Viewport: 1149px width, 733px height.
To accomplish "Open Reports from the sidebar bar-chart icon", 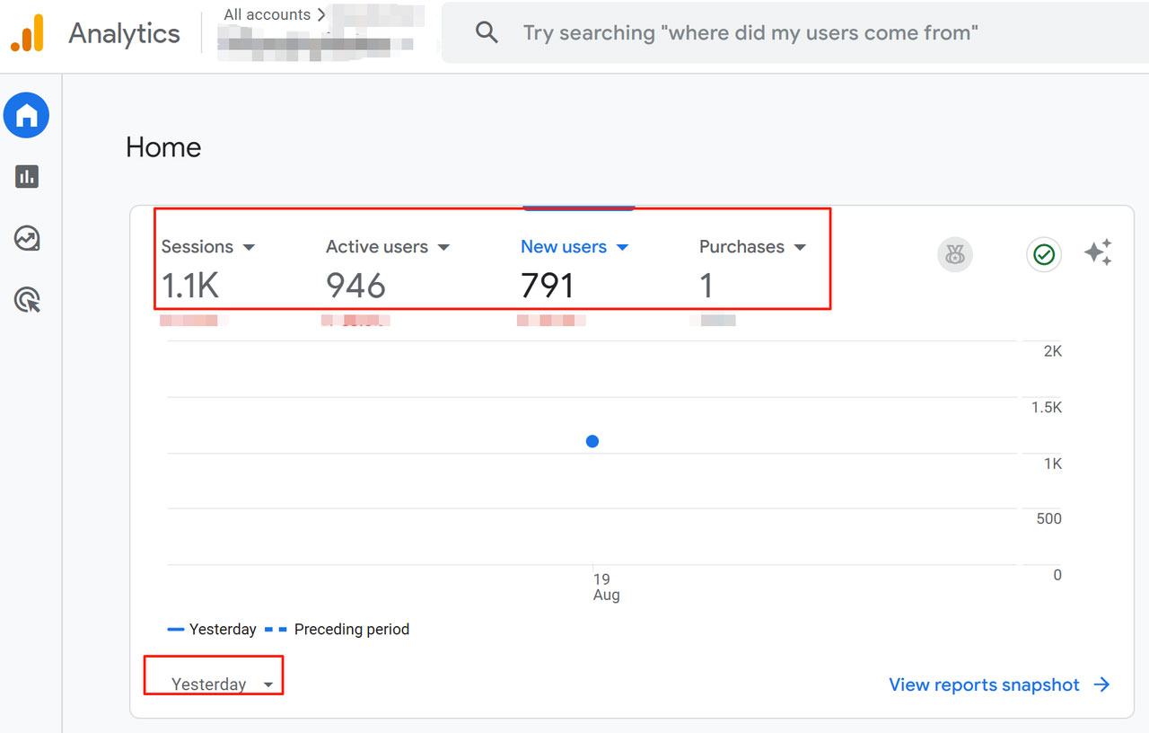I will [27, 176].
